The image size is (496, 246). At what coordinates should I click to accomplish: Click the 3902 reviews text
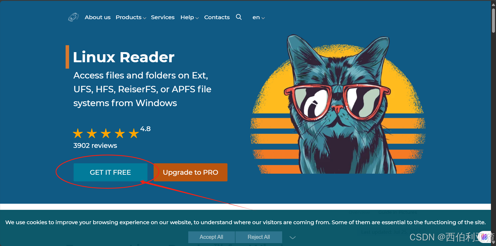95,145
